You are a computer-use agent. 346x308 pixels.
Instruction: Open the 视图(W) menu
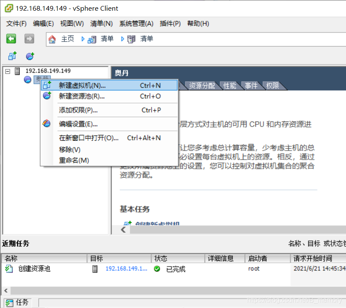(72, 24)
